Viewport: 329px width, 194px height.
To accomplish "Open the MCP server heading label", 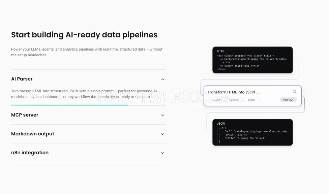I will 25,115.
